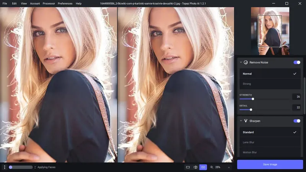Open the Preferences menu
Image resolution: width=306 pixels, height=172 pixels.
(x=65, y=3)
